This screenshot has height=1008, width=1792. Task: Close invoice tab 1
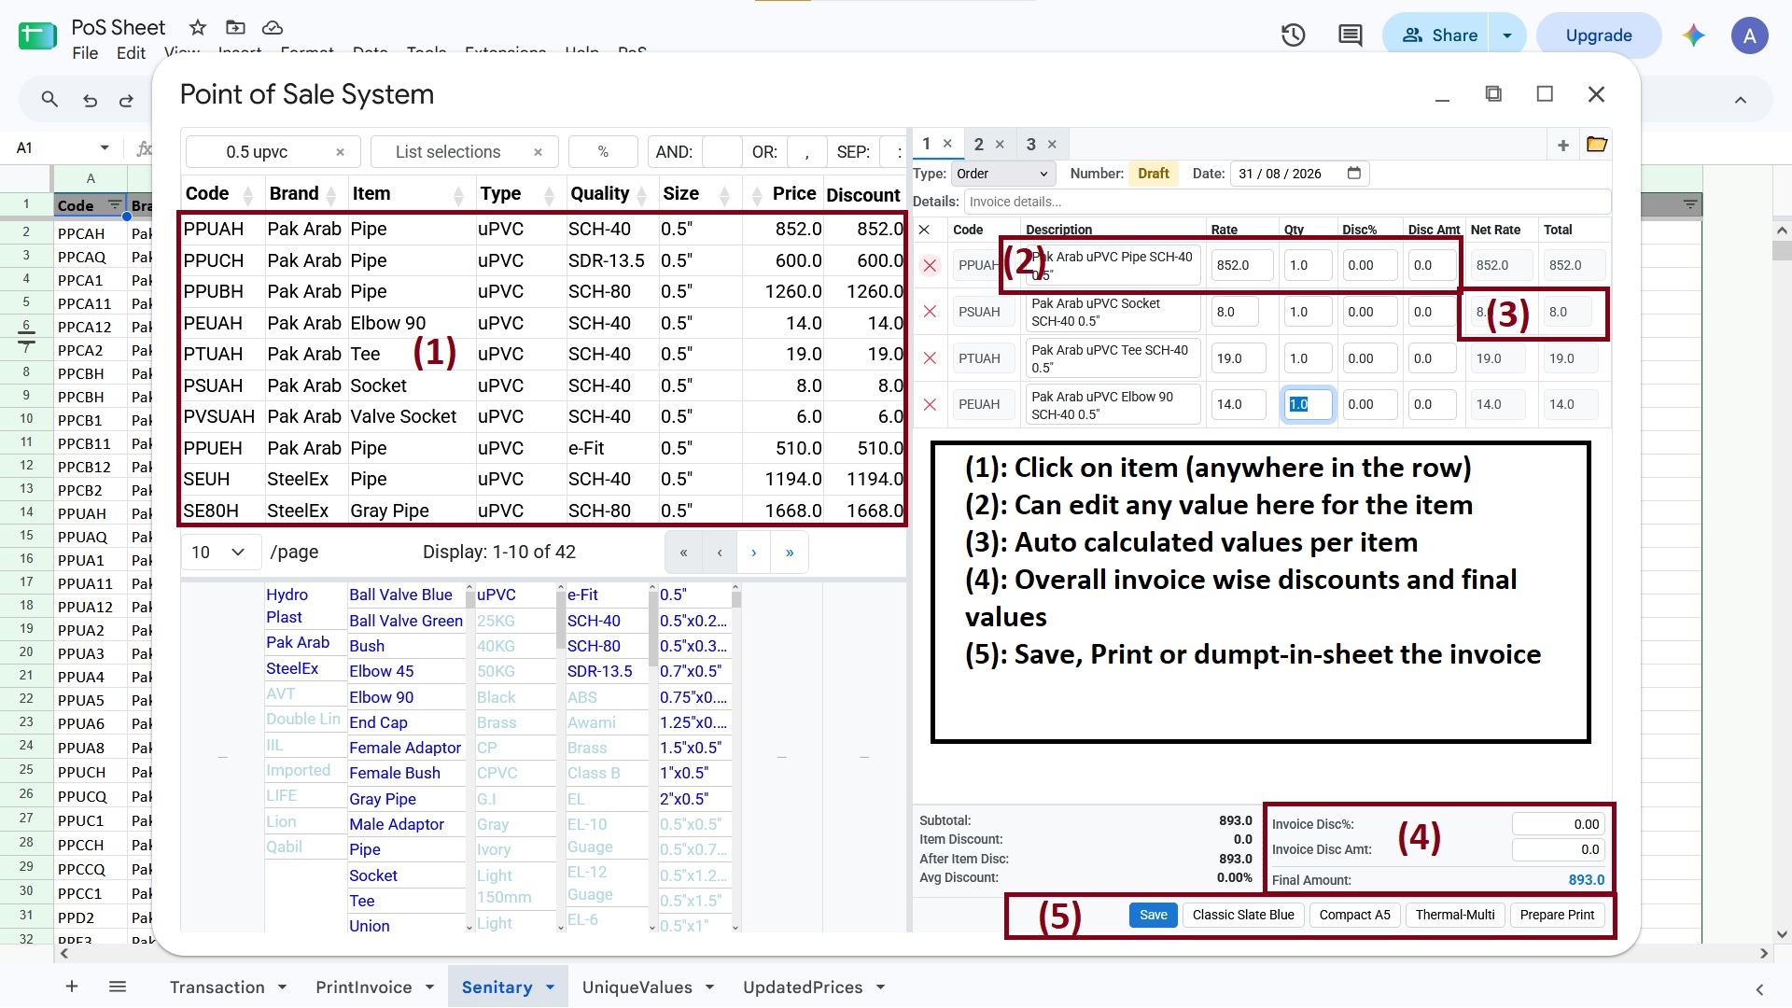click(x=947, y=144)
